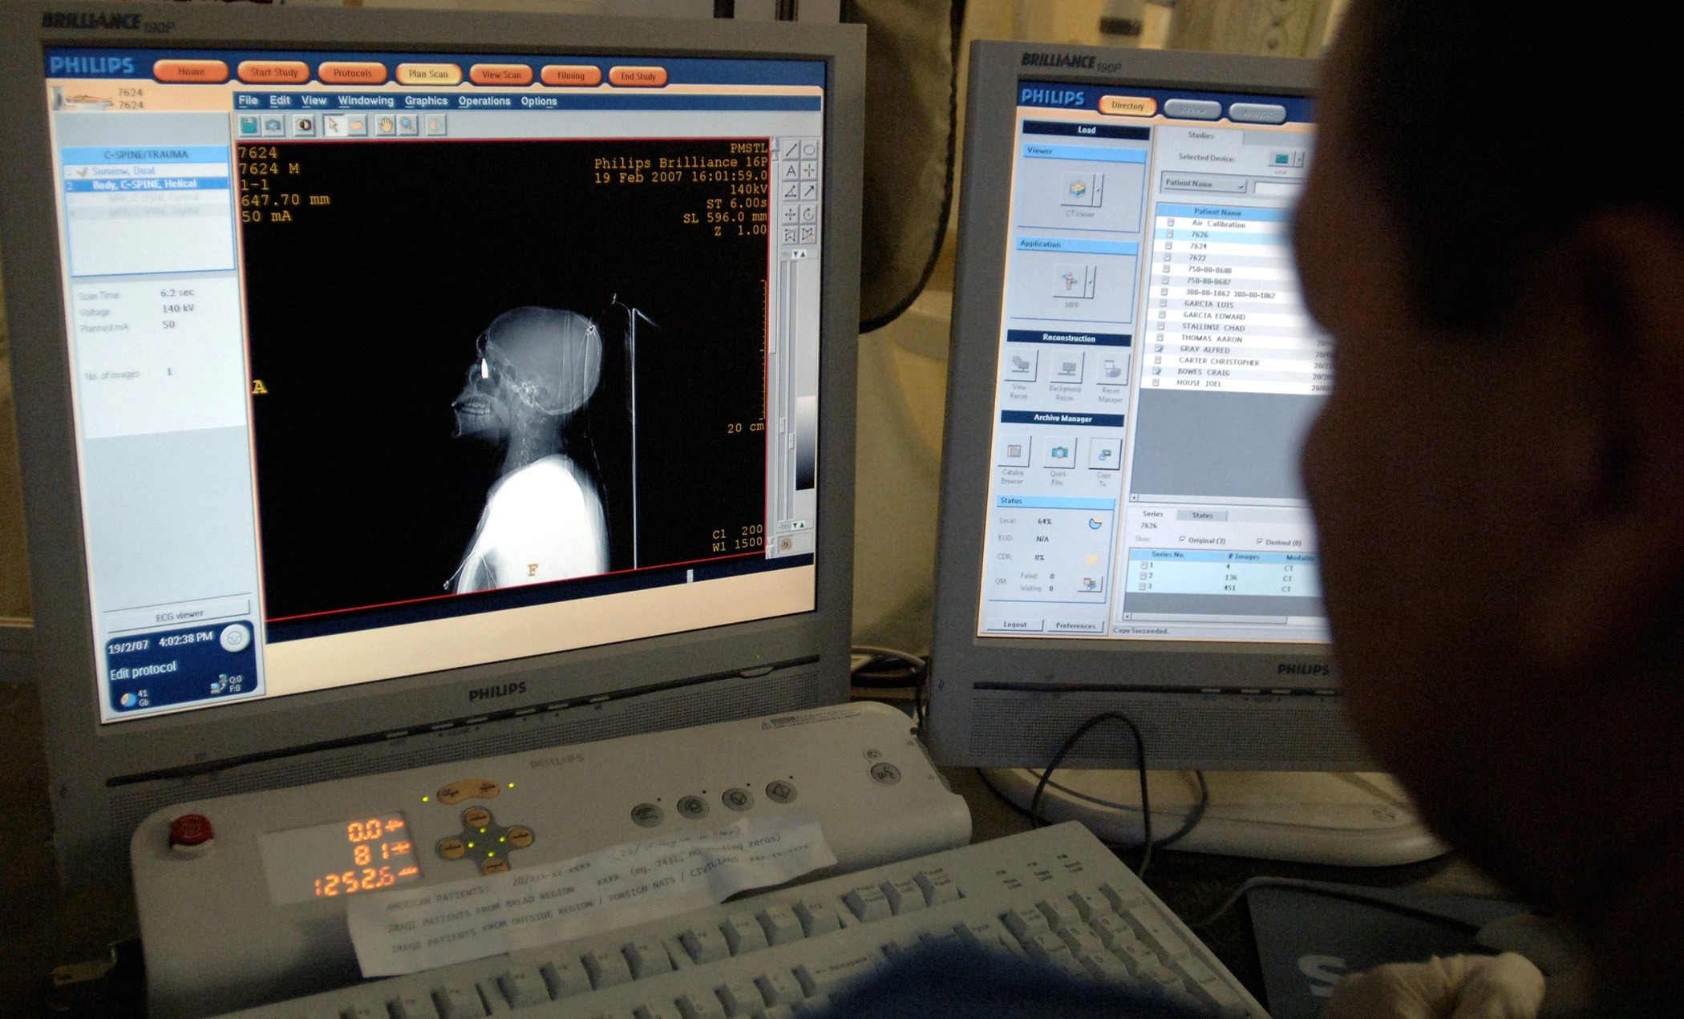Select the arrow annotation tool

tap(809, 192)
